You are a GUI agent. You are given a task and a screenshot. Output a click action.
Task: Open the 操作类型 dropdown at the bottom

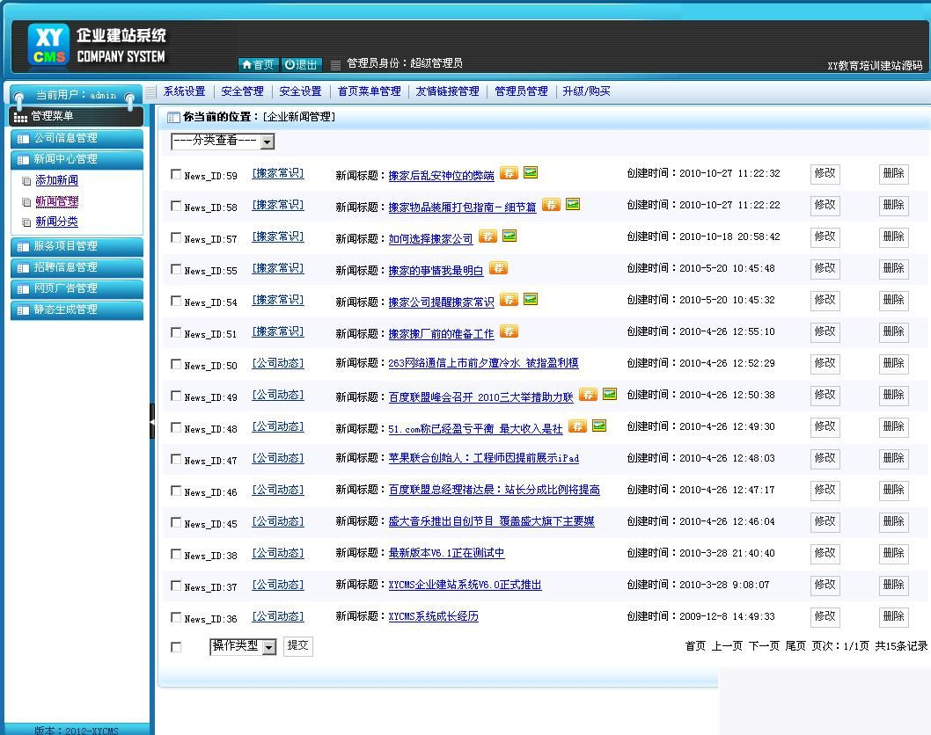(243, 645)
